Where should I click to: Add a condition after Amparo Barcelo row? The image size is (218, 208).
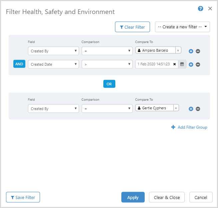pyautogui.click(x=191, y=51)
